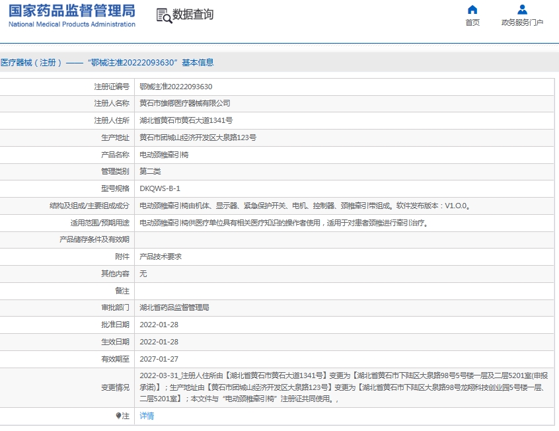This screenshot has width=559, height=431.
Task: Click the 其他内容 row label
Action: [x=115, y=274]
